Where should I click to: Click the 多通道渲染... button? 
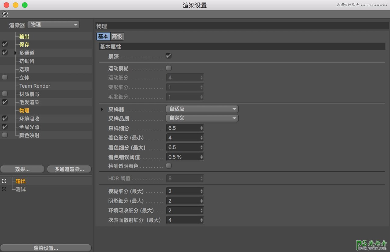pyautogui.click(x=69, y=169)
